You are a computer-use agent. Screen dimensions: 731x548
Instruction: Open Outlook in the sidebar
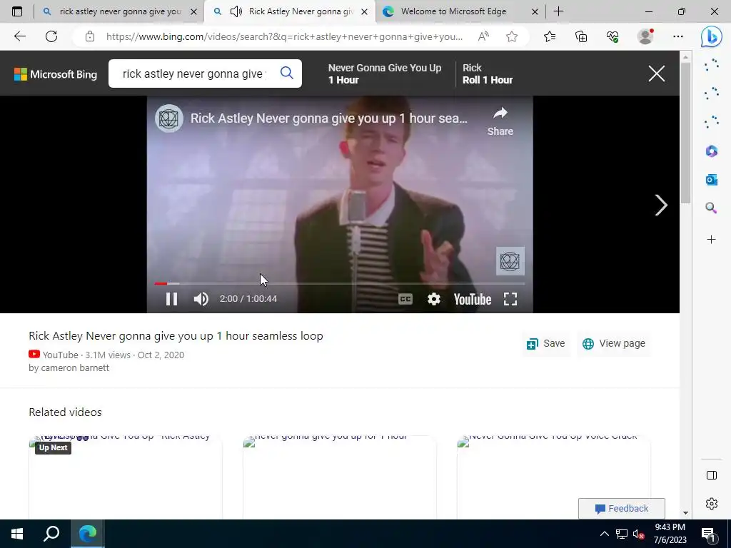pos(712,179)
